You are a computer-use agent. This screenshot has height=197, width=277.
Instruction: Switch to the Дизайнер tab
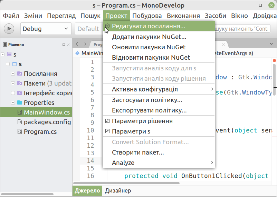click(x=118, y=191)
